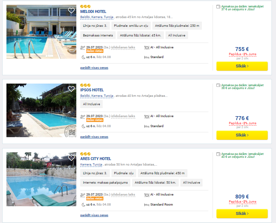Add Ares City Hotel to favorites heart
This screenshot has width=276, height=223.
[71, 158]
